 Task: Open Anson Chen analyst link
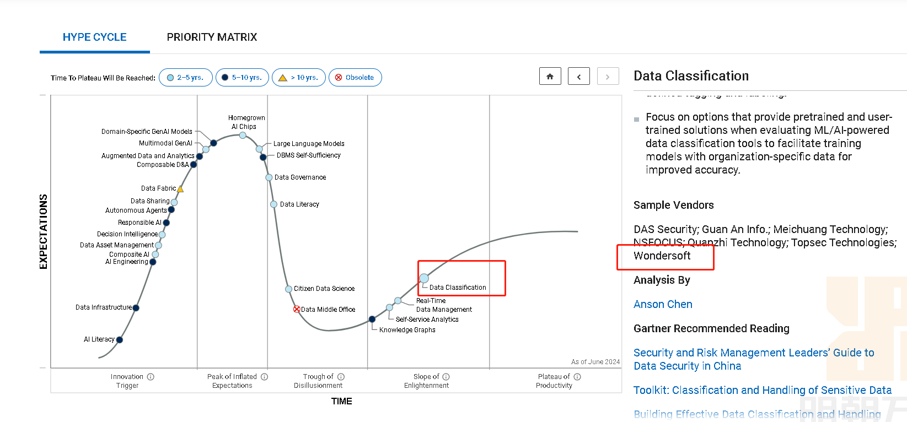click(x=663, y=304)
